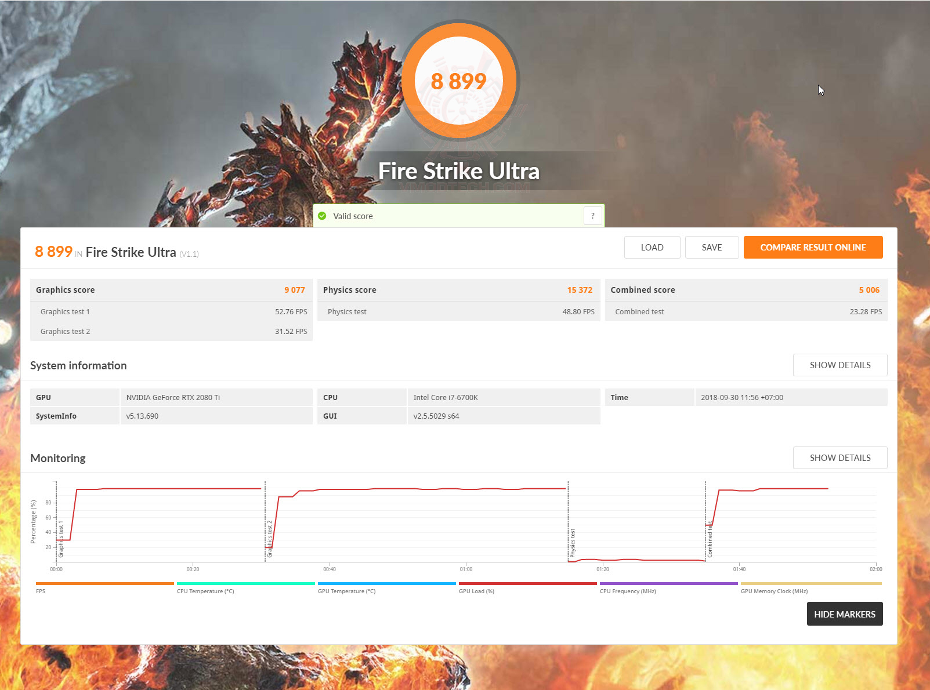Click the Combined score value 5 006

click(x=869, y=290)
